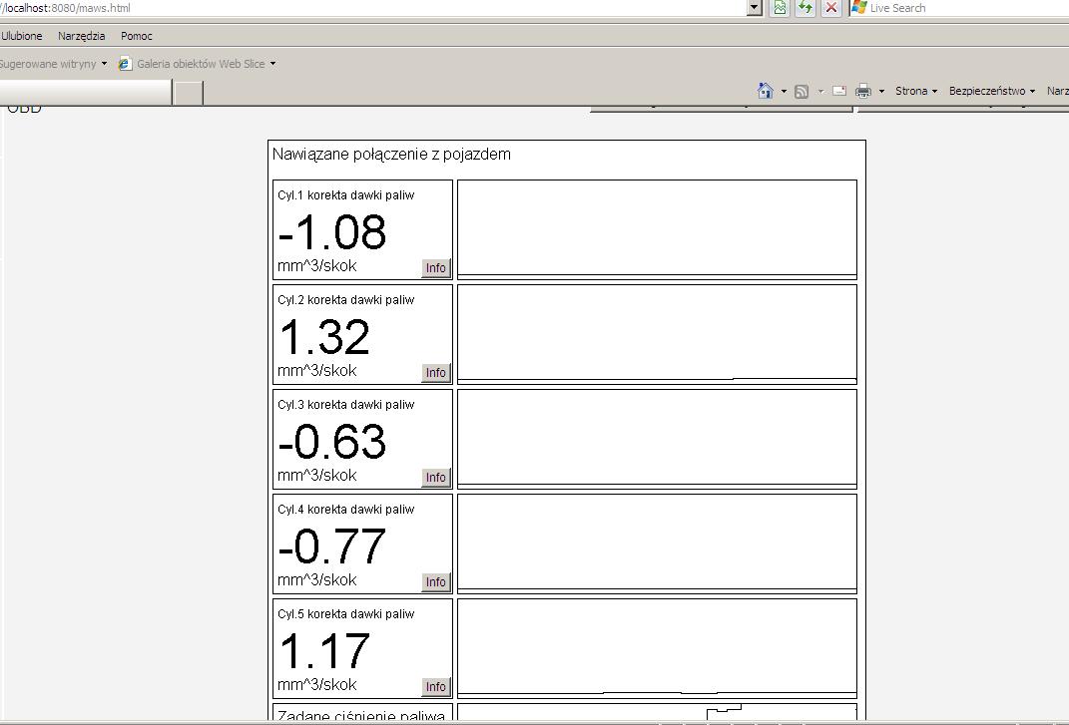Screen dimensions: 1069x725
Task: Click the address bar URL field
Action: point(371,8)
